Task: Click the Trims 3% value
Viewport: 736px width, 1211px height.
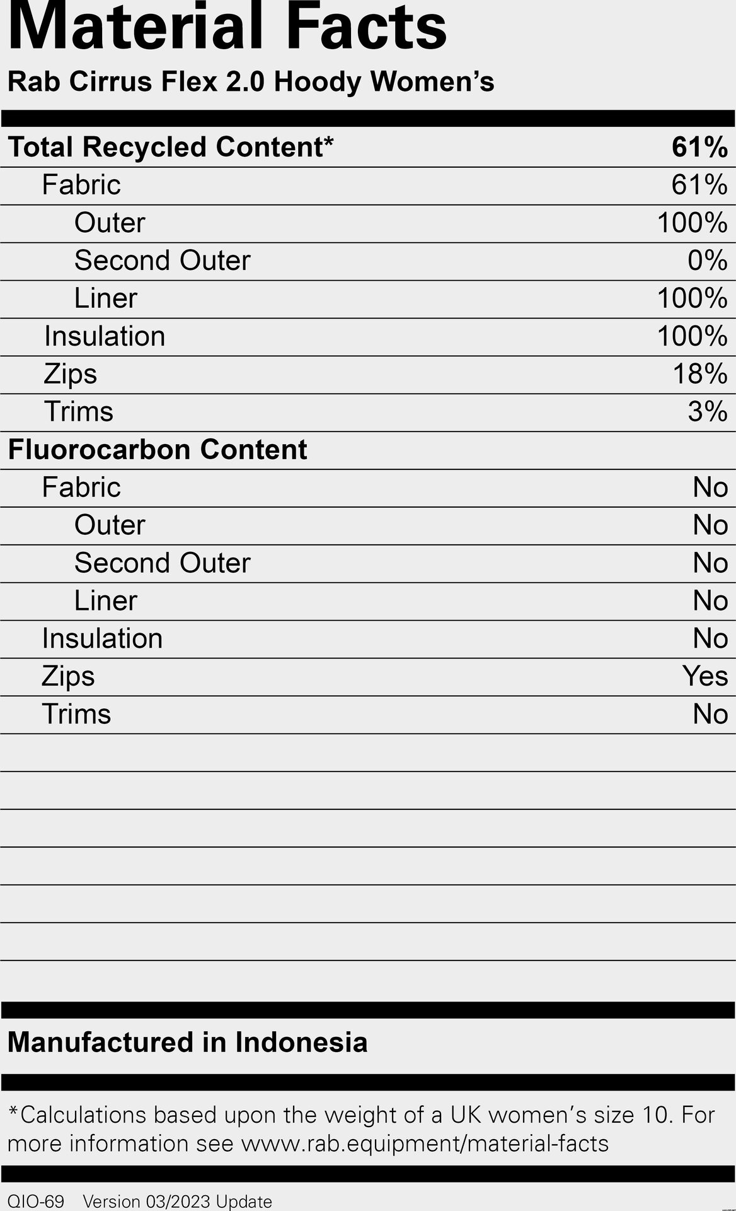Action: [708, 412]
